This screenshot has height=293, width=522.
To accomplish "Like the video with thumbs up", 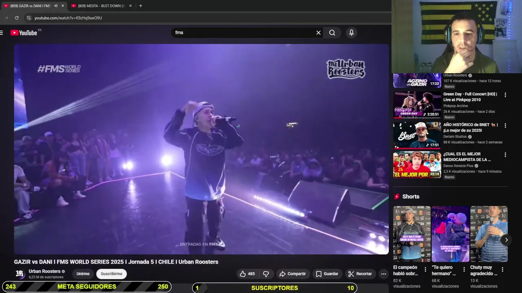I will 247,274.
